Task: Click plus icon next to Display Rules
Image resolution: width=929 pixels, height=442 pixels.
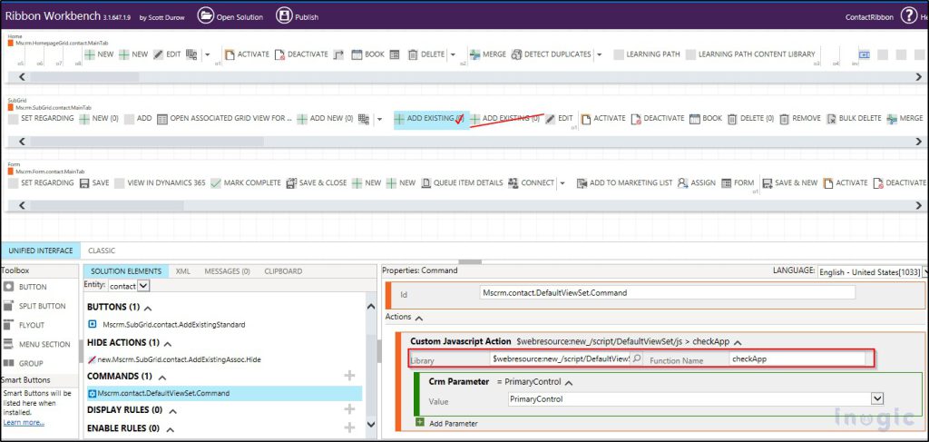Action: pos(349,410)
